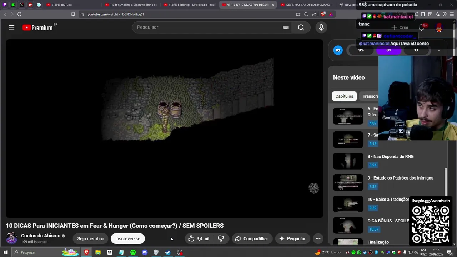
Task: Like the video showing 3,4 mil
Action: [199, 238]
